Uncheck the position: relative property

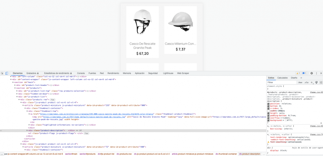(x=268, y=104)
